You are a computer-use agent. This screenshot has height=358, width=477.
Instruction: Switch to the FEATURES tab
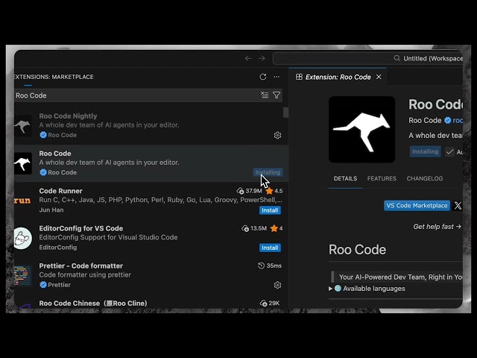pyautogui.click(x=382, y=178)
